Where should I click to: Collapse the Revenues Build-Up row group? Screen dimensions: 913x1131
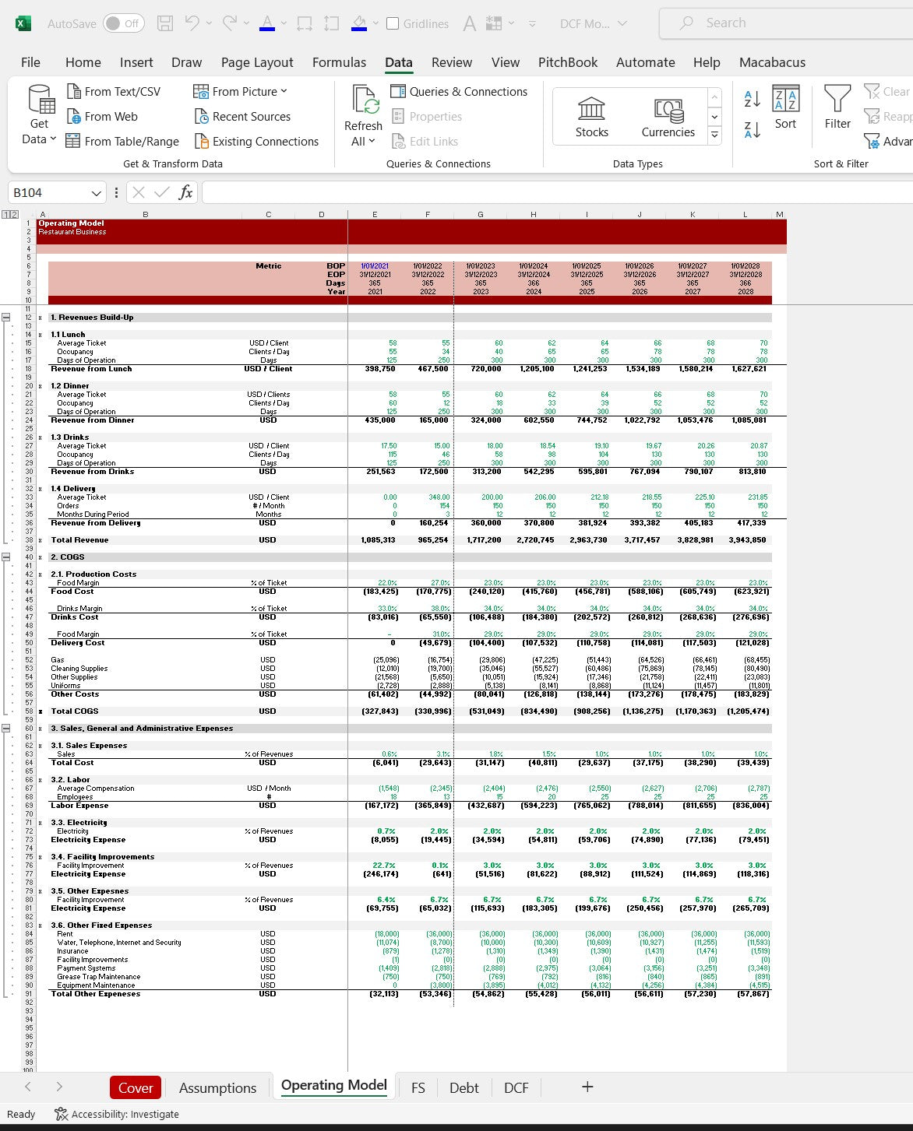pos(6,315)
